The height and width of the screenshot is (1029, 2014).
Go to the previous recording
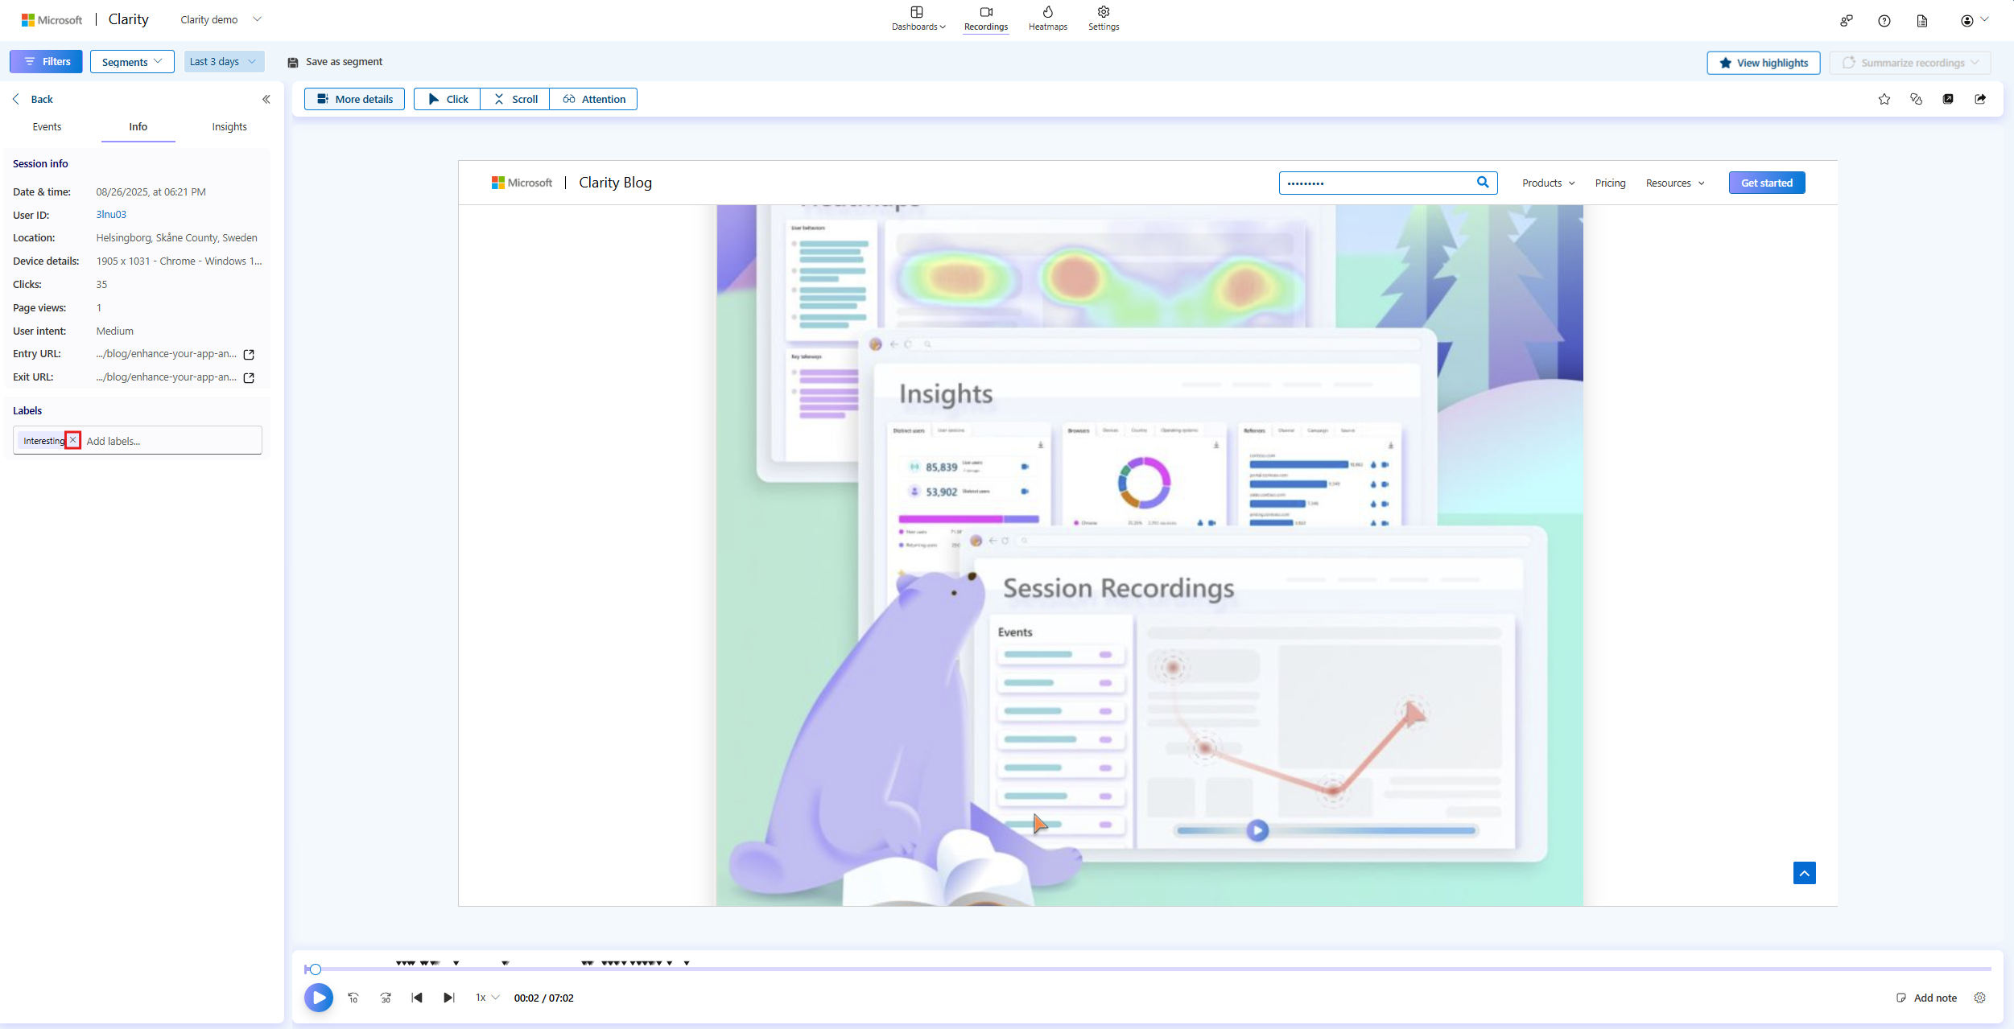click(417, 998)
